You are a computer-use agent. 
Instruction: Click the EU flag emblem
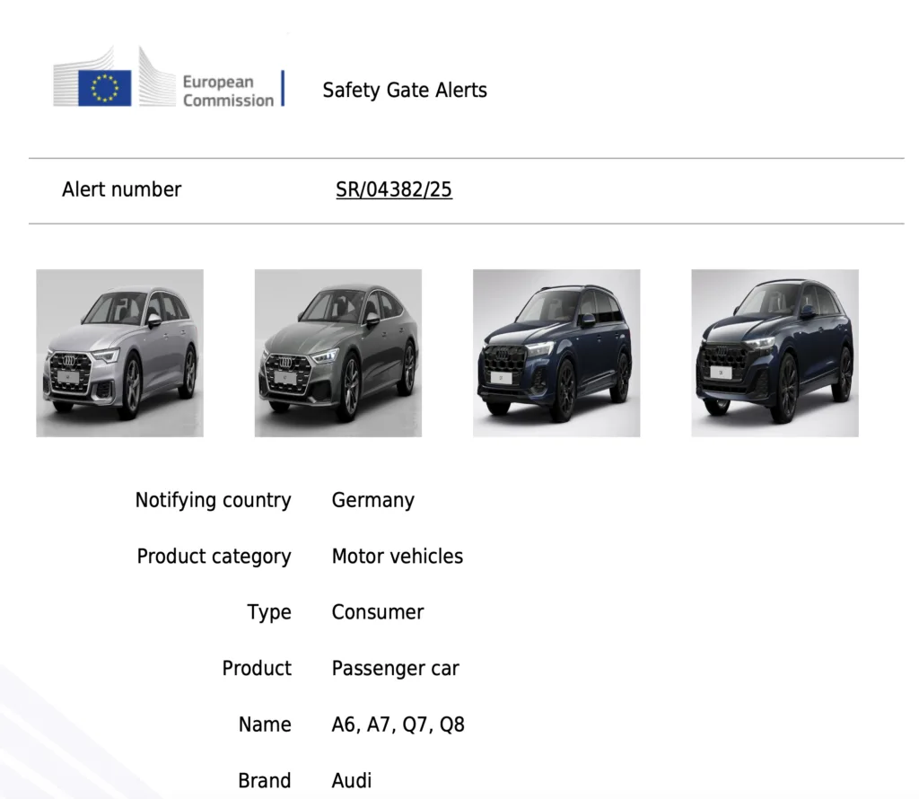(104, 88)
